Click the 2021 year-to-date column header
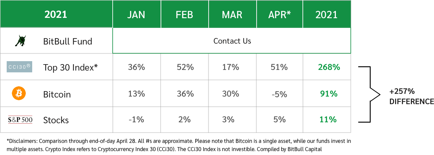The width and height of the screenshot is (434, 155). pos(327,15)
